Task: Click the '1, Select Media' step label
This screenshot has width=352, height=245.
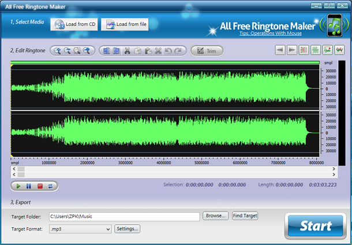Action: 27,22
